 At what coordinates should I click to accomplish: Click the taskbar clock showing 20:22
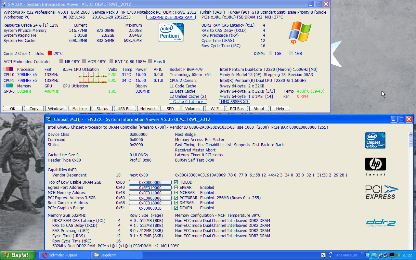[x=407, y=255]
